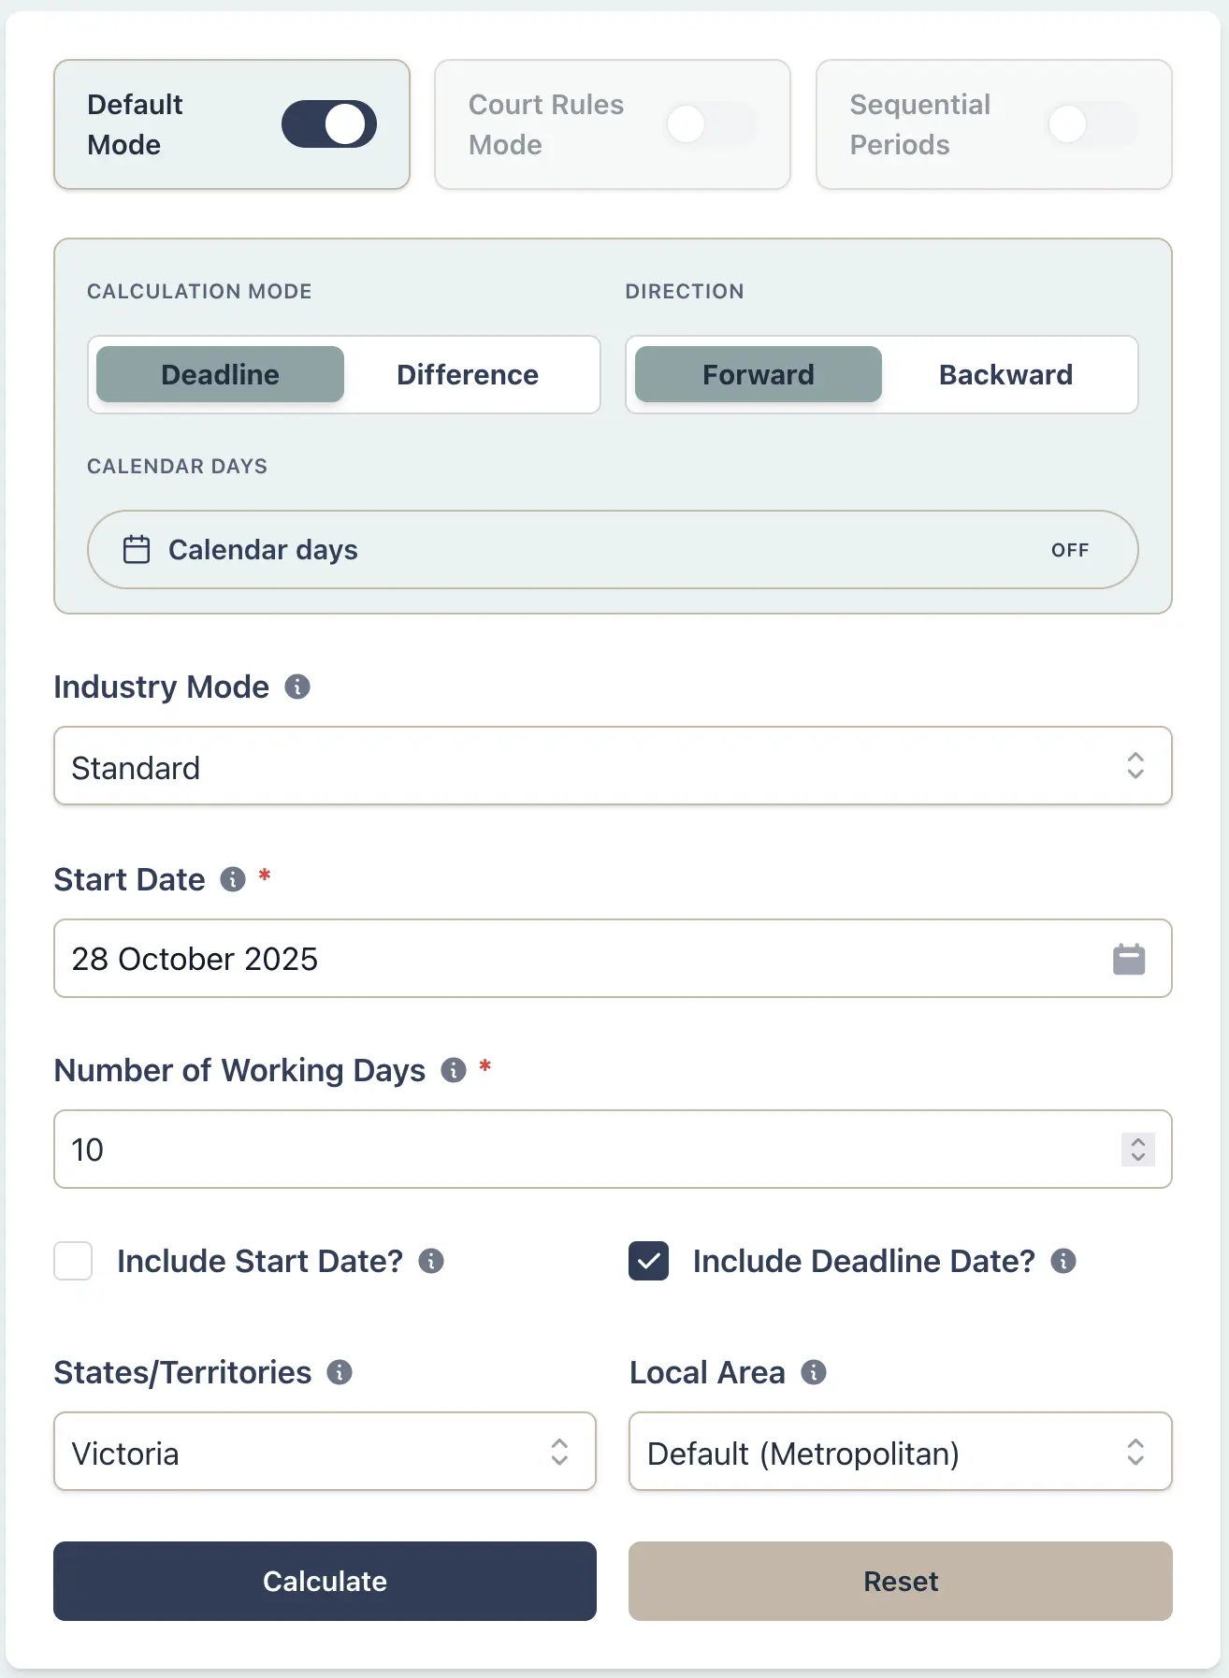
Task: Click the Number of Working Days info icon
Action: [x=454, y=1070]
